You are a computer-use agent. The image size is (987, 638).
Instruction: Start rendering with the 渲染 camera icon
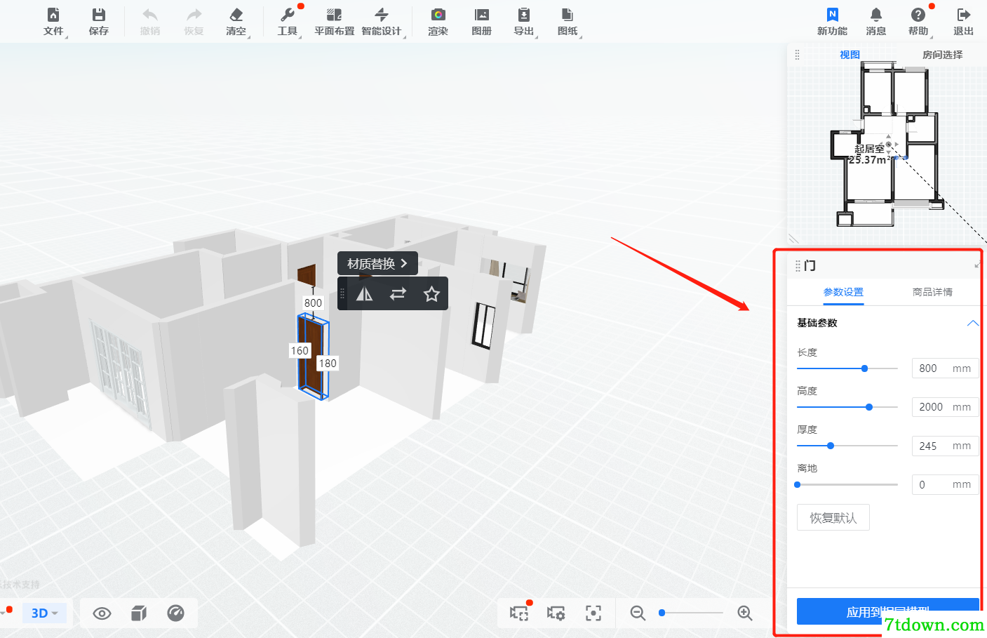tap(438, 22)
